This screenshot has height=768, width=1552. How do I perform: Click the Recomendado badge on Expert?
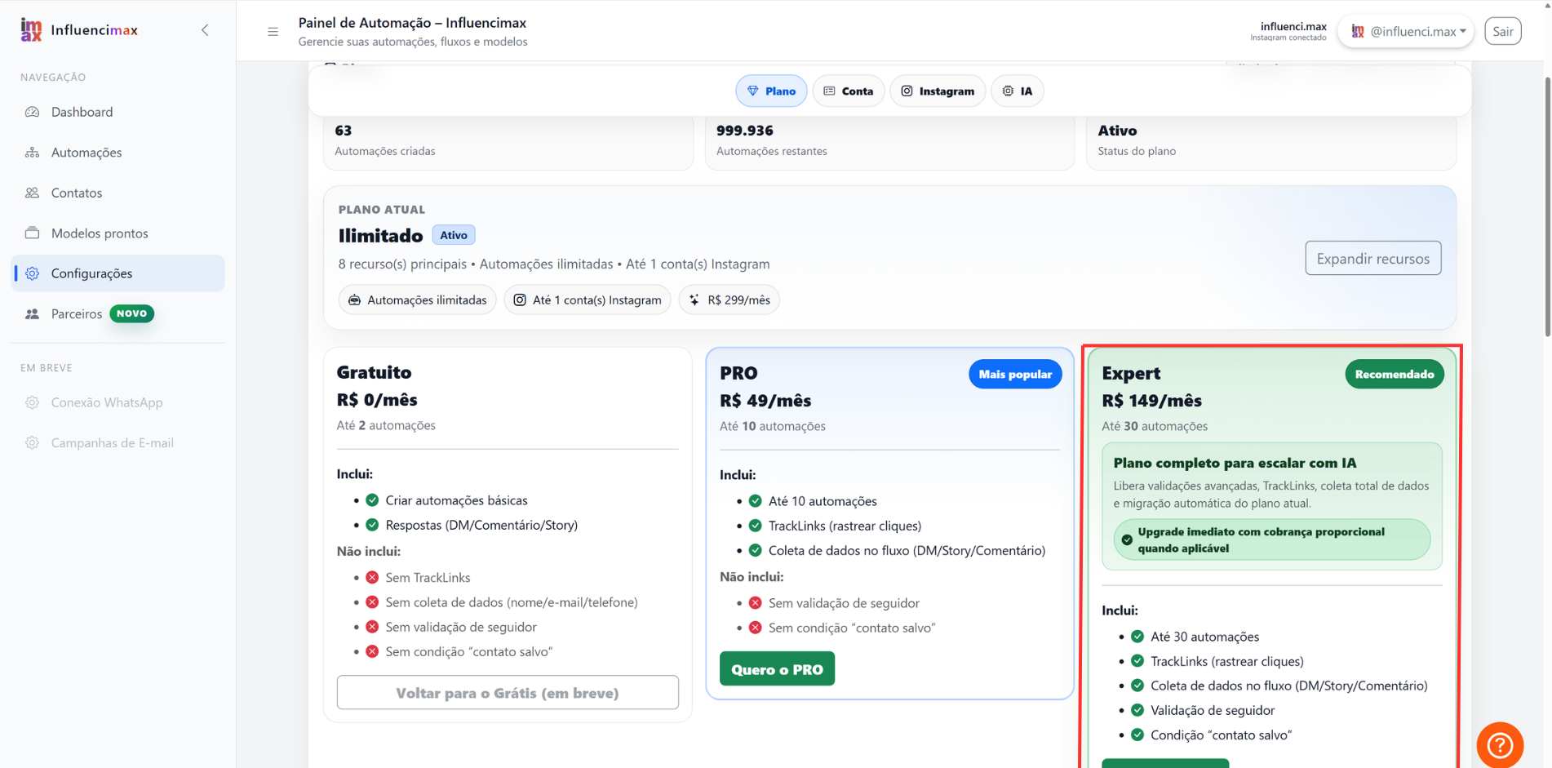1395,374
